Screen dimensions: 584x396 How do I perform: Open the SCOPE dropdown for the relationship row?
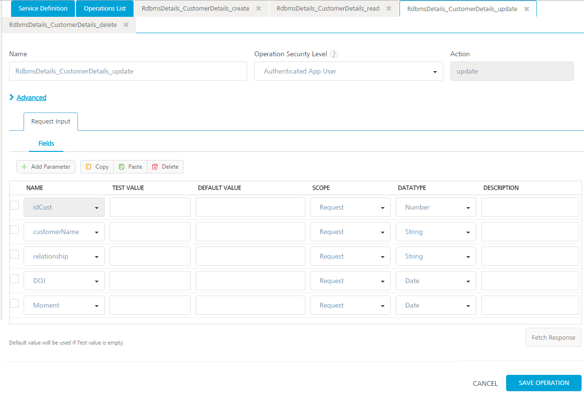(x=383, y=256)
